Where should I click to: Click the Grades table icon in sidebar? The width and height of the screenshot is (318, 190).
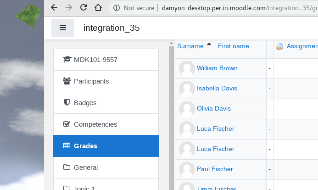coord(67,145)
